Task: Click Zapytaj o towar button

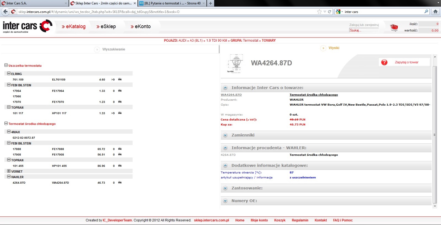Action: [404, 62]
